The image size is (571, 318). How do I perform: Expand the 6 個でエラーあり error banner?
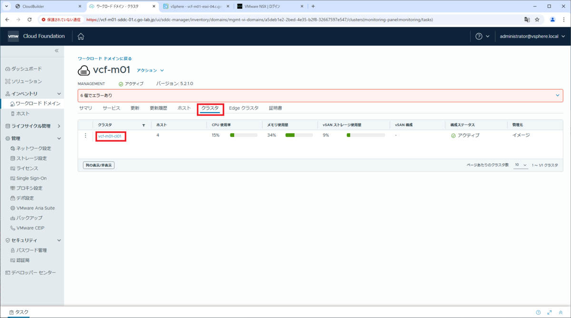[558, 96]
